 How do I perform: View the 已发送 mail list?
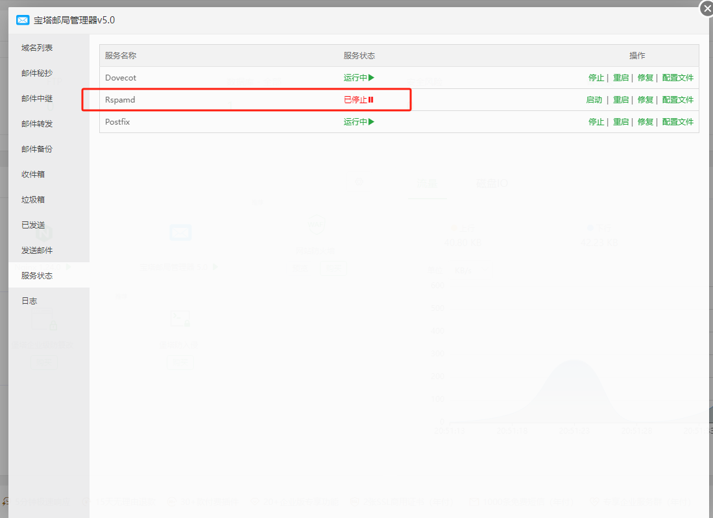tap(32, 225)
